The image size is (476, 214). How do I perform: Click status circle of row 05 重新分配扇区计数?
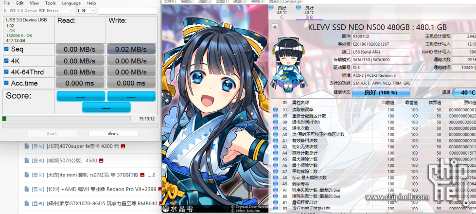click(x=276, y=116)
